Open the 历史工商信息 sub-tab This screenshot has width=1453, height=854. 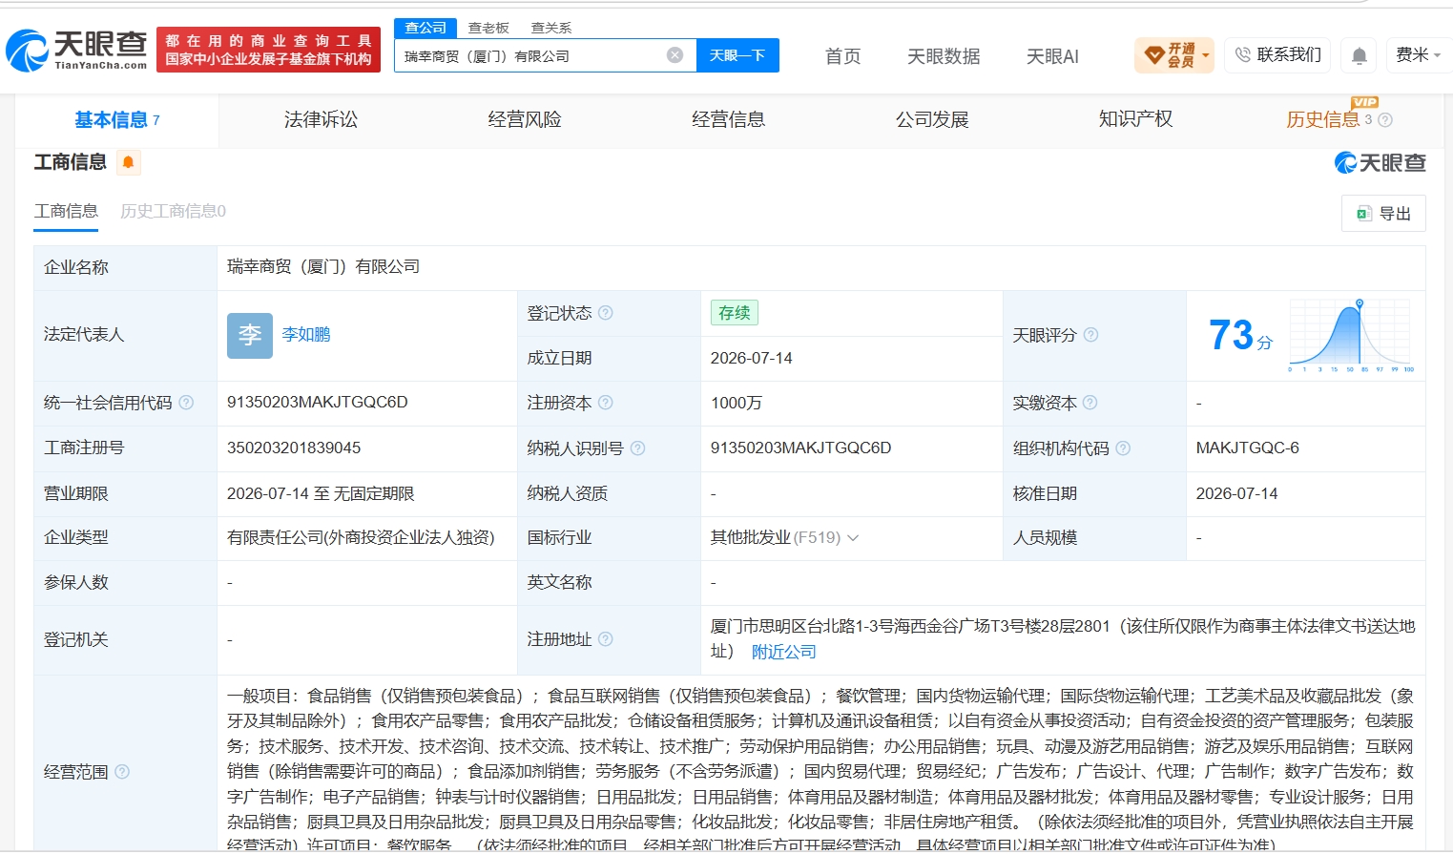pos(173,211)
